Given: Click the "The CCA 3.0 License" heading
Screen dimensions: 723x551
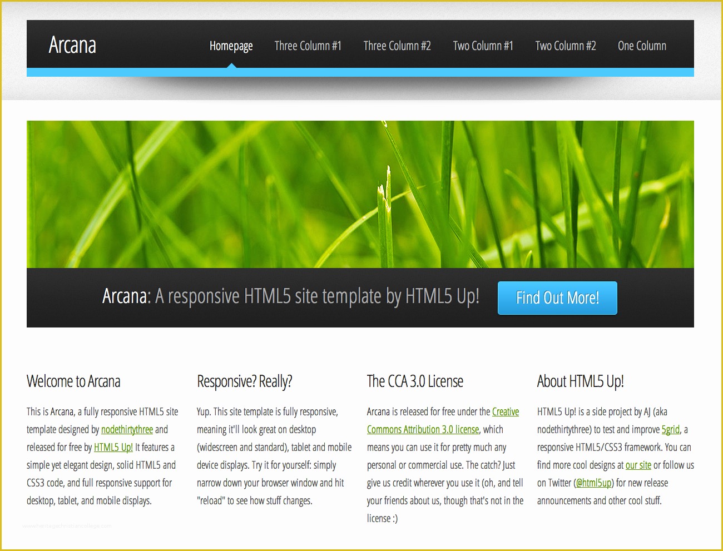Looking at the screenshot, I should tap(415, 381).
